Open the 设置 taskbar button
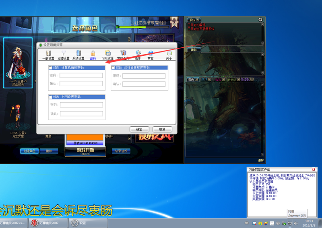Image resolution: width=322 pixels, height=228 pixels. coord(88,223)
